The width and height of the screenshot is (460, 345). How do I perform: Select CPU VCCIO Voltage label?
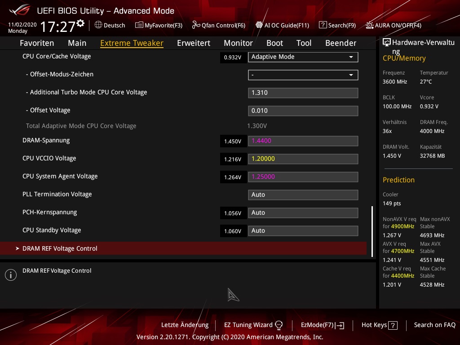[x=49, y=159]
